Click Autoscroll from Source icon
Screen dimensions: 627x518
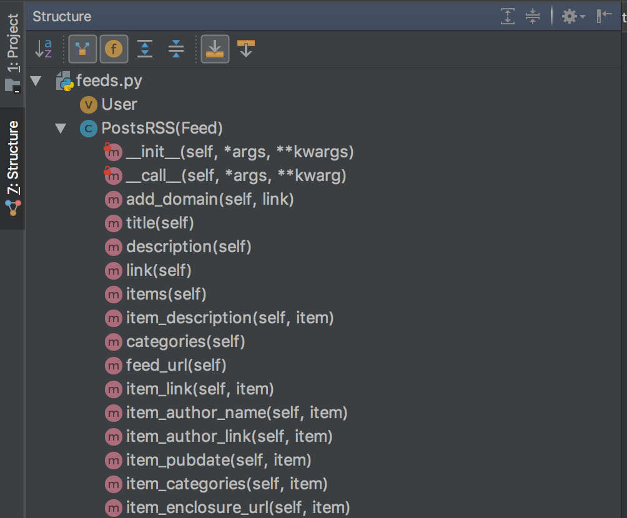(x=246, y=49)
